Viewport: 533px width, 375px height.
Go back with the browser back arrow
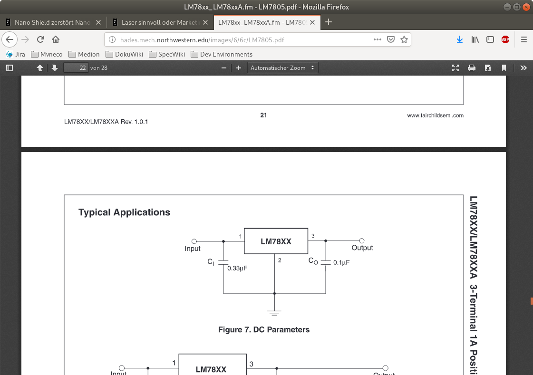click(x=10, y=40)
